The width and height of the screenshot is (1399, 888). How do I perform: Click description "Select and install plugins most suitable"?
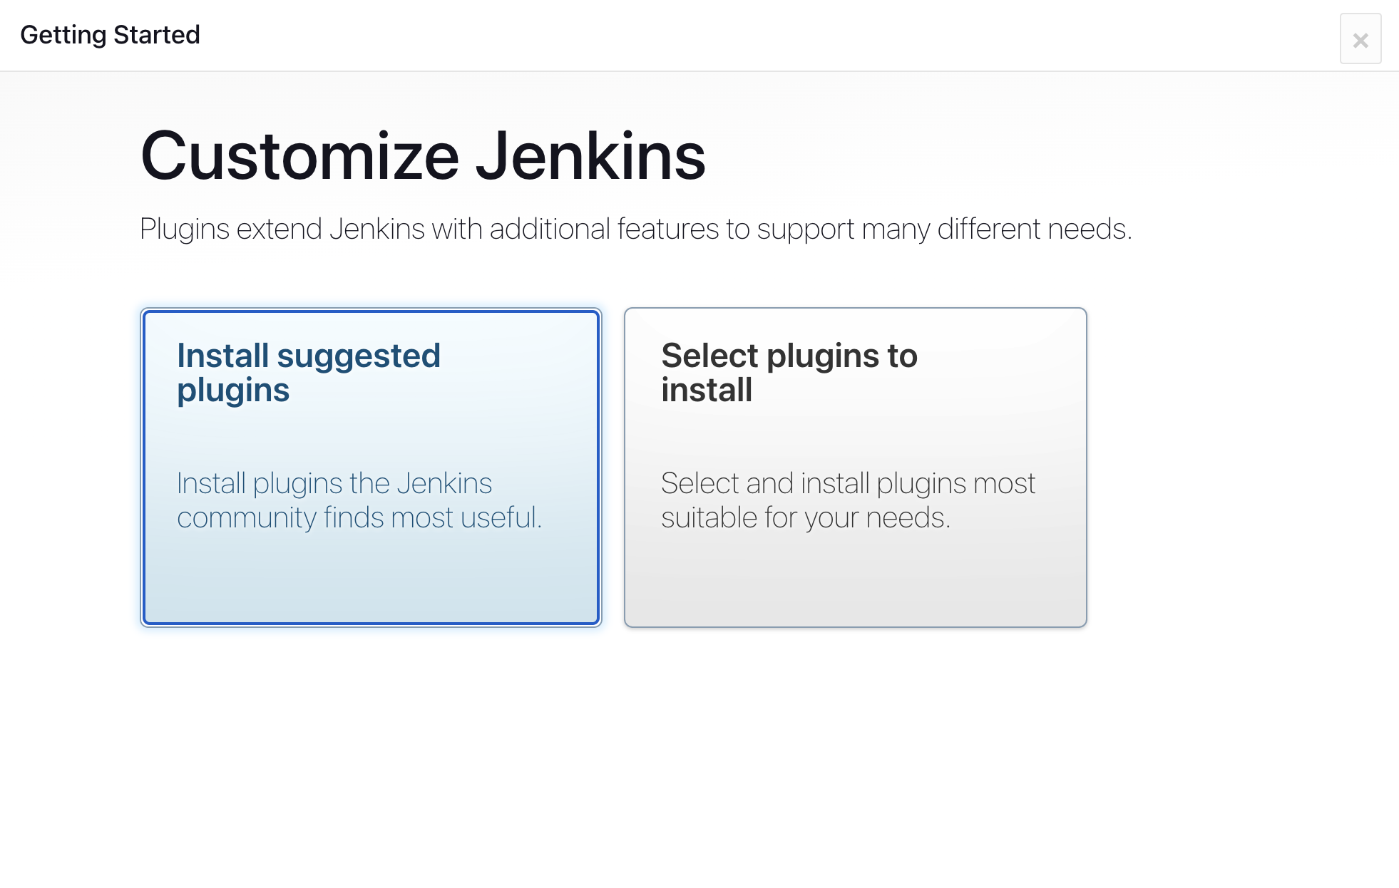click(x=848, y=500)
